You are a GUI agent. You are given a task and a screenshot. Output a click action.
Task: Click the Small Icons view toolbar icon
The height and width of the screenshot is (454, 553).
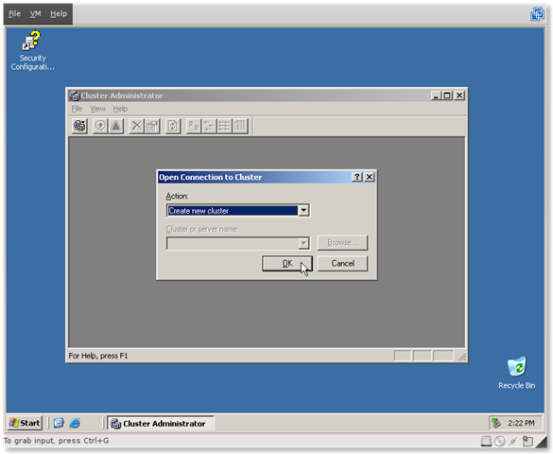[x=209, y=126]
